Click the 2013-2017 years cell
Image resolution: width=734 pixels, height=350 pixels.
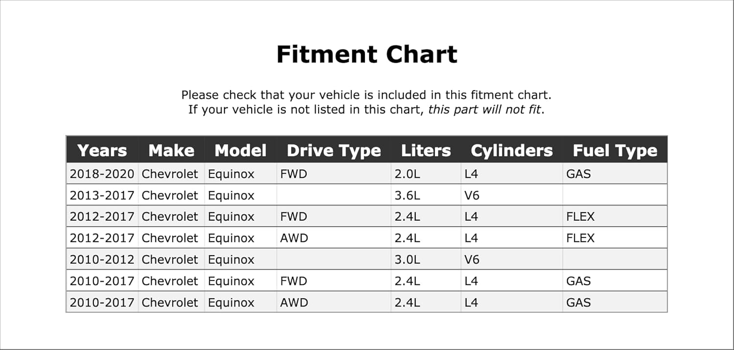(102, 195)
